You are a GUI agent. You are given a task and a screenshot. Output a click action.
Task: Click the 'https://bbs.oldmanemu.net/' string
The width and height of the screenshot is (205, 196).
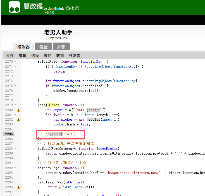coord(133,173)
